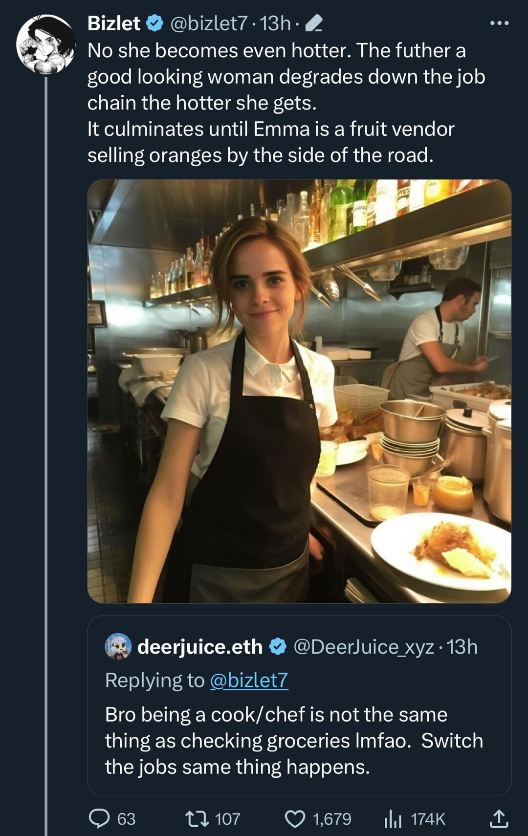Open the three-dot more options menu
The image size is (528, 836).
click(499, 23)
